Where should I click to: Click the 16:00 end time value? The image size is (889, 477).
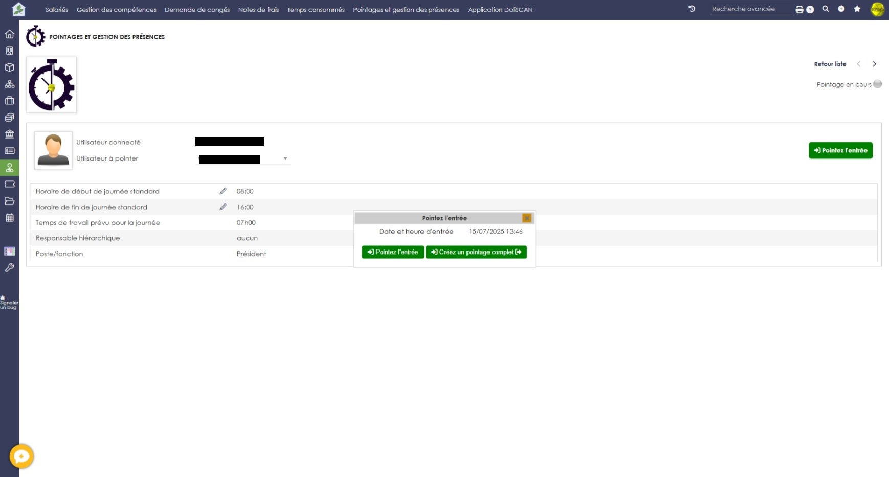(245, 207)
